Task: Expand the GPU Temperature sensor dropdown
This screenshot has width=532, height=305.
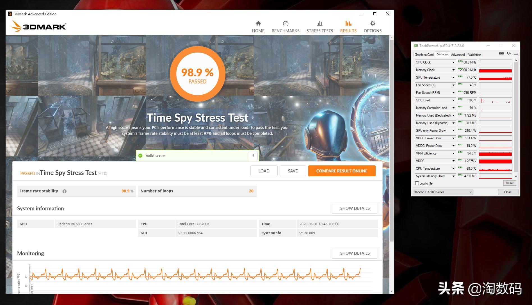Action: 453,78
